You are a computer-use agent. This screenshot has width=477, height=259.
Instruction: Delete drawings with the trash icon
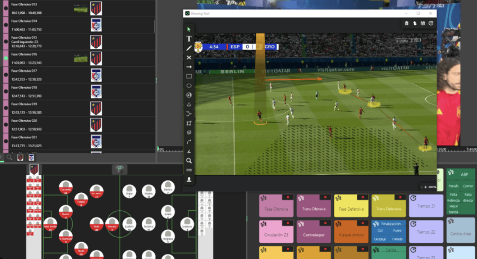(x=406, y=23)
